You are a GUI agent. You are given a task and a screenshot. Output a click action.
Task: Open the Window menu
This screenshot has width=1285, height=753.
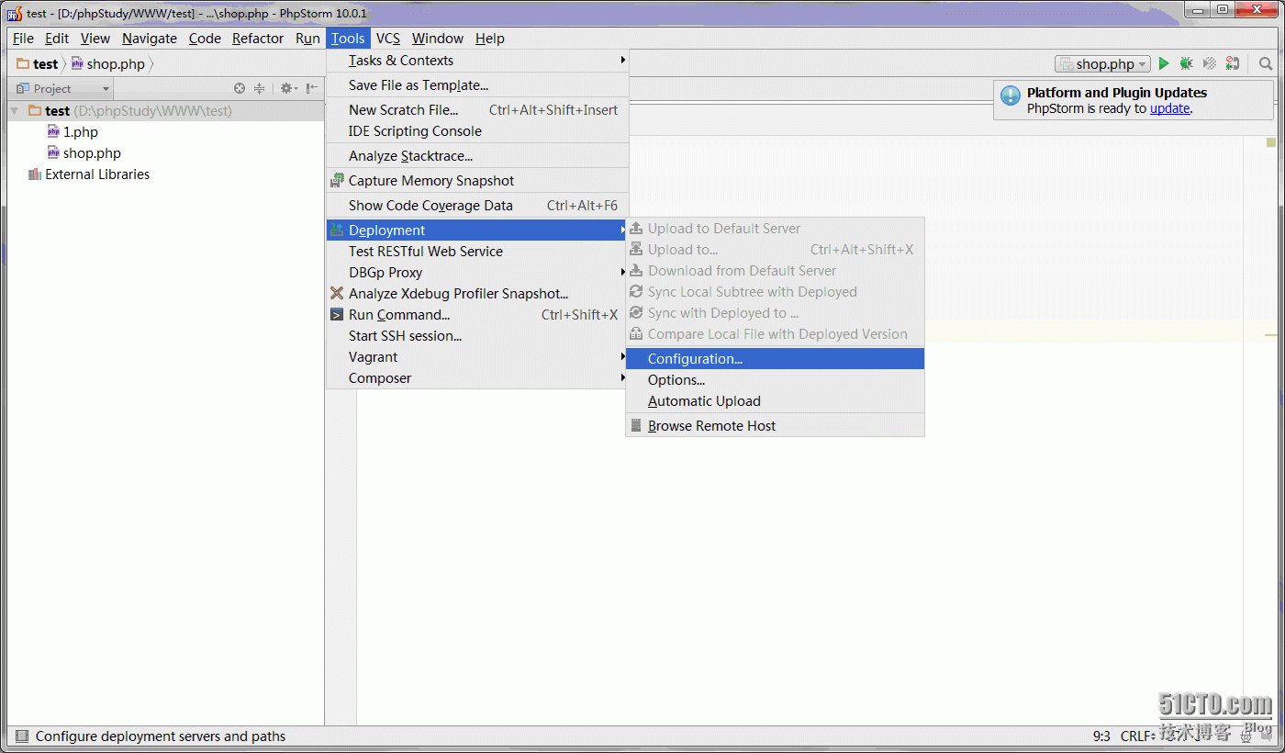pyautogui.click(x=438, y=38)
